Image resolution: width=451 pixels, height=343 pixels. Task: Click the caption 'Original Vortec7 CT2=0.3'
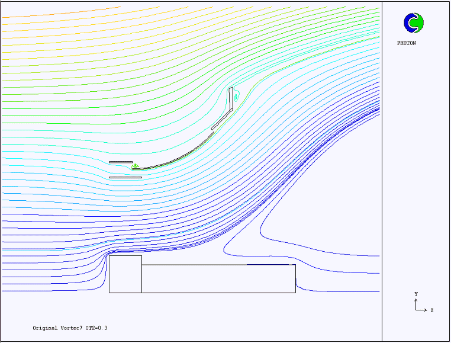pyautogui.click(x=70, y=328)
